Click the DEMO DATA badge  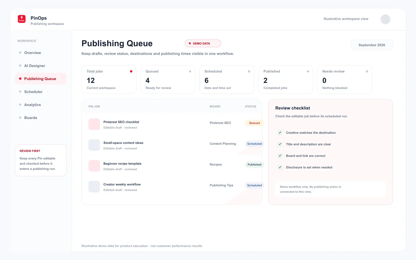click(x=203, y=43)
